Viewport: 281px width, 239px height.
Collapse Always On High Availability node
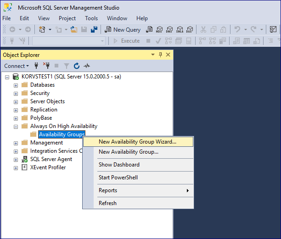[x=16, y=127]
